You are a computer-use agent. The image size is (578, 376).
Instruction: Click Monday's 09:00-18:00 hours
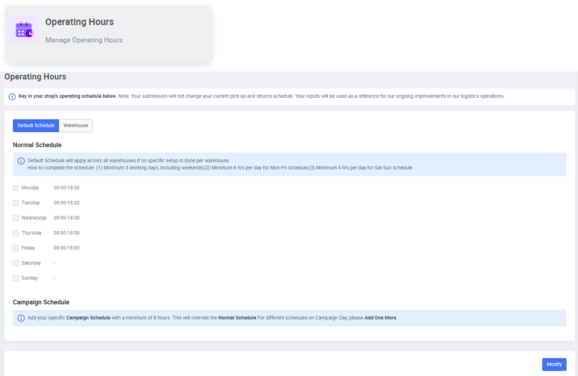(x=67, y=188)
